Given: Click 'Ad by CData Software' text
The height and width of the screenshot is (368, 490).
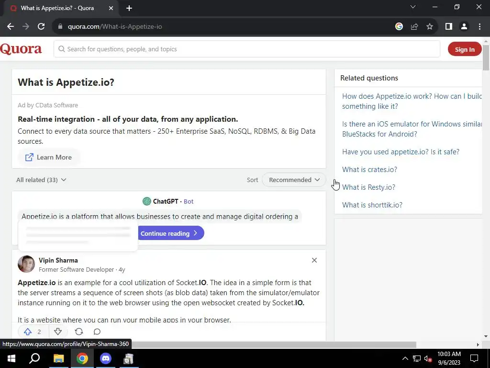Looking at the screenshot, I should (x=48, y=105).
